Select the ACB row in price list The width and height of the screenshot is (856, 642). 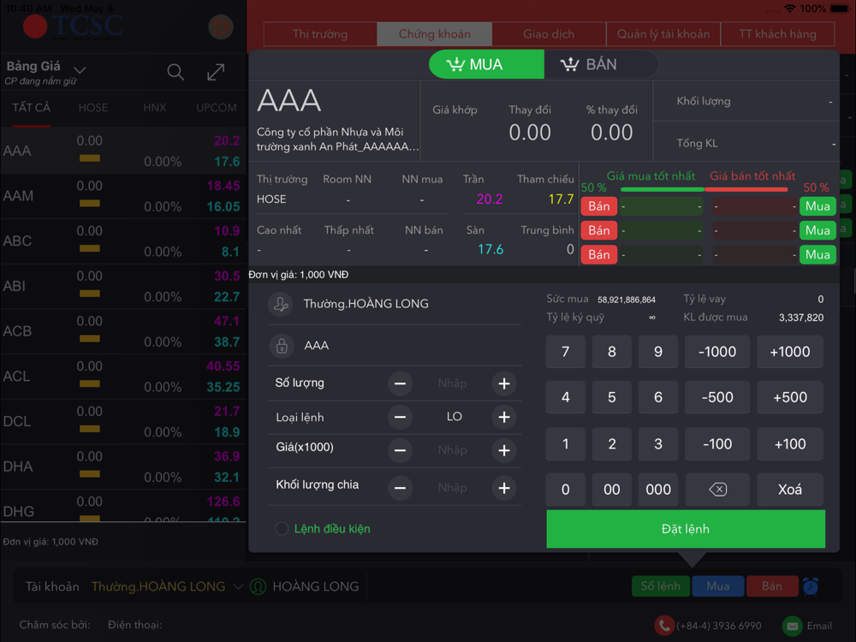[122, 331]
